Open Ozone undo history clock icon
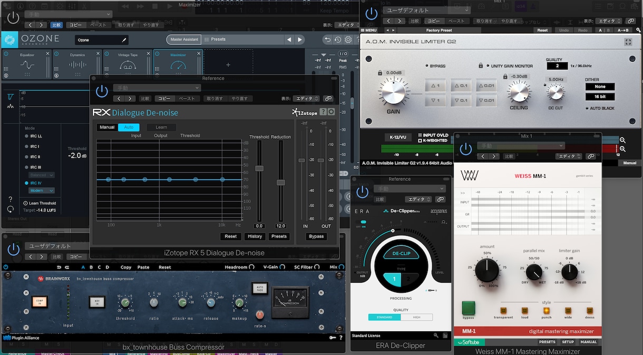643x355 pixels. [338, 40]
